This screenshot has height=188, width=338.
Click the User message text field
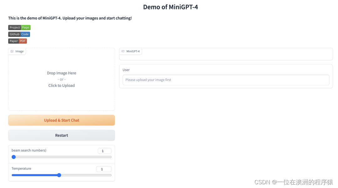tap(226, 80)
